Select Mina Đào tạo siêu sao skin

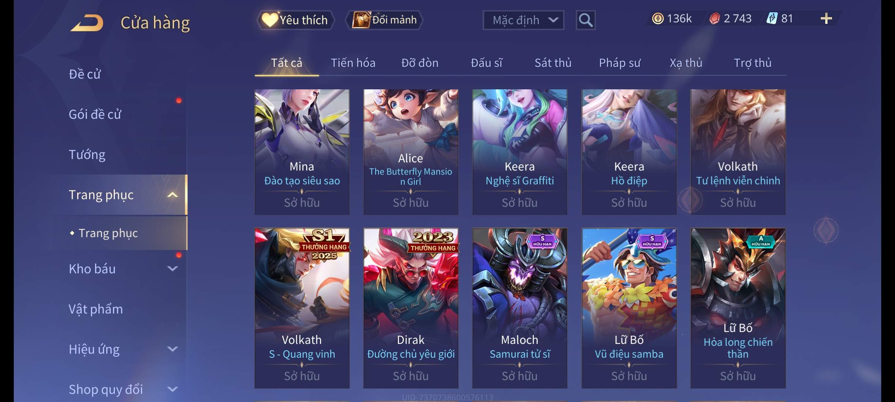coord(302,152)
